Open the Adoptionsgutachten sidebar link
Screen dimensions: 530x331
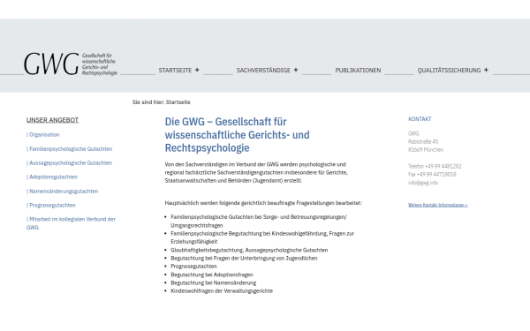point(52,177)
